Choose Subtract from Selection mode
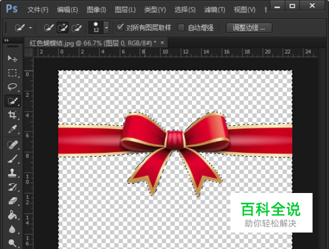 (76, 28)
